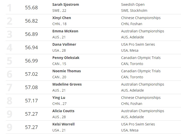The width and height of the screenshot is (181, 134).
Task: Open Penny Oleksiak's entry
Action: pyautogui.click(x=66, y=58)
